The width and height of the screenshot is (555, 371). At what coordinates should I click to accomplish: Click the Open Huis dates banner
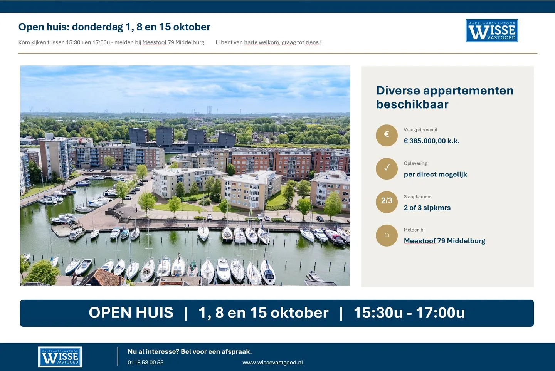(x=277, y=313)
